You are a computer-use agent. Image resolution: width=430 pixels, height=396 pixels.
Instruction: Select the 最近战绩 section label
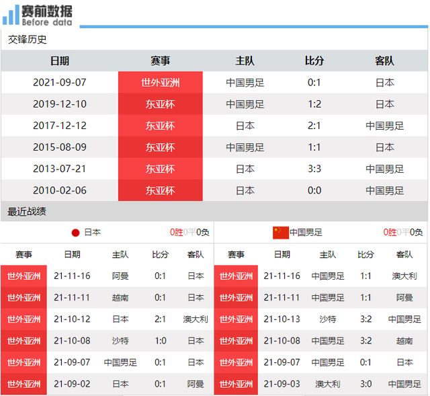point(27,212)
